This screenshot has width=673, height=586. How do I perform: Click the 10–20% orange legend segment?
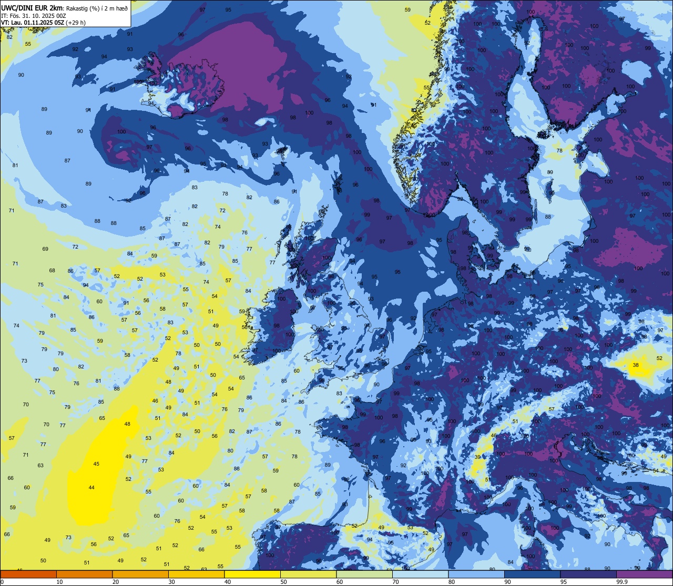point(84,574)
